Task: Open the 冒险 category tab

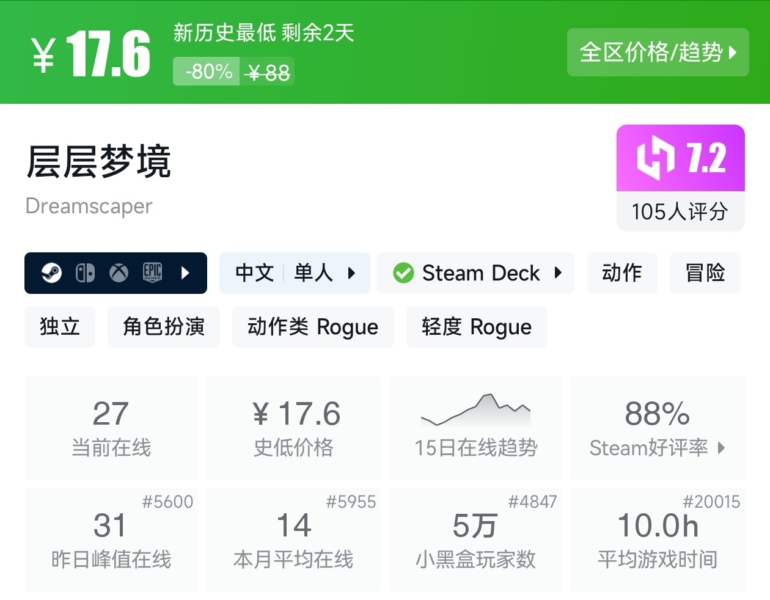Action: coord(705,273)
